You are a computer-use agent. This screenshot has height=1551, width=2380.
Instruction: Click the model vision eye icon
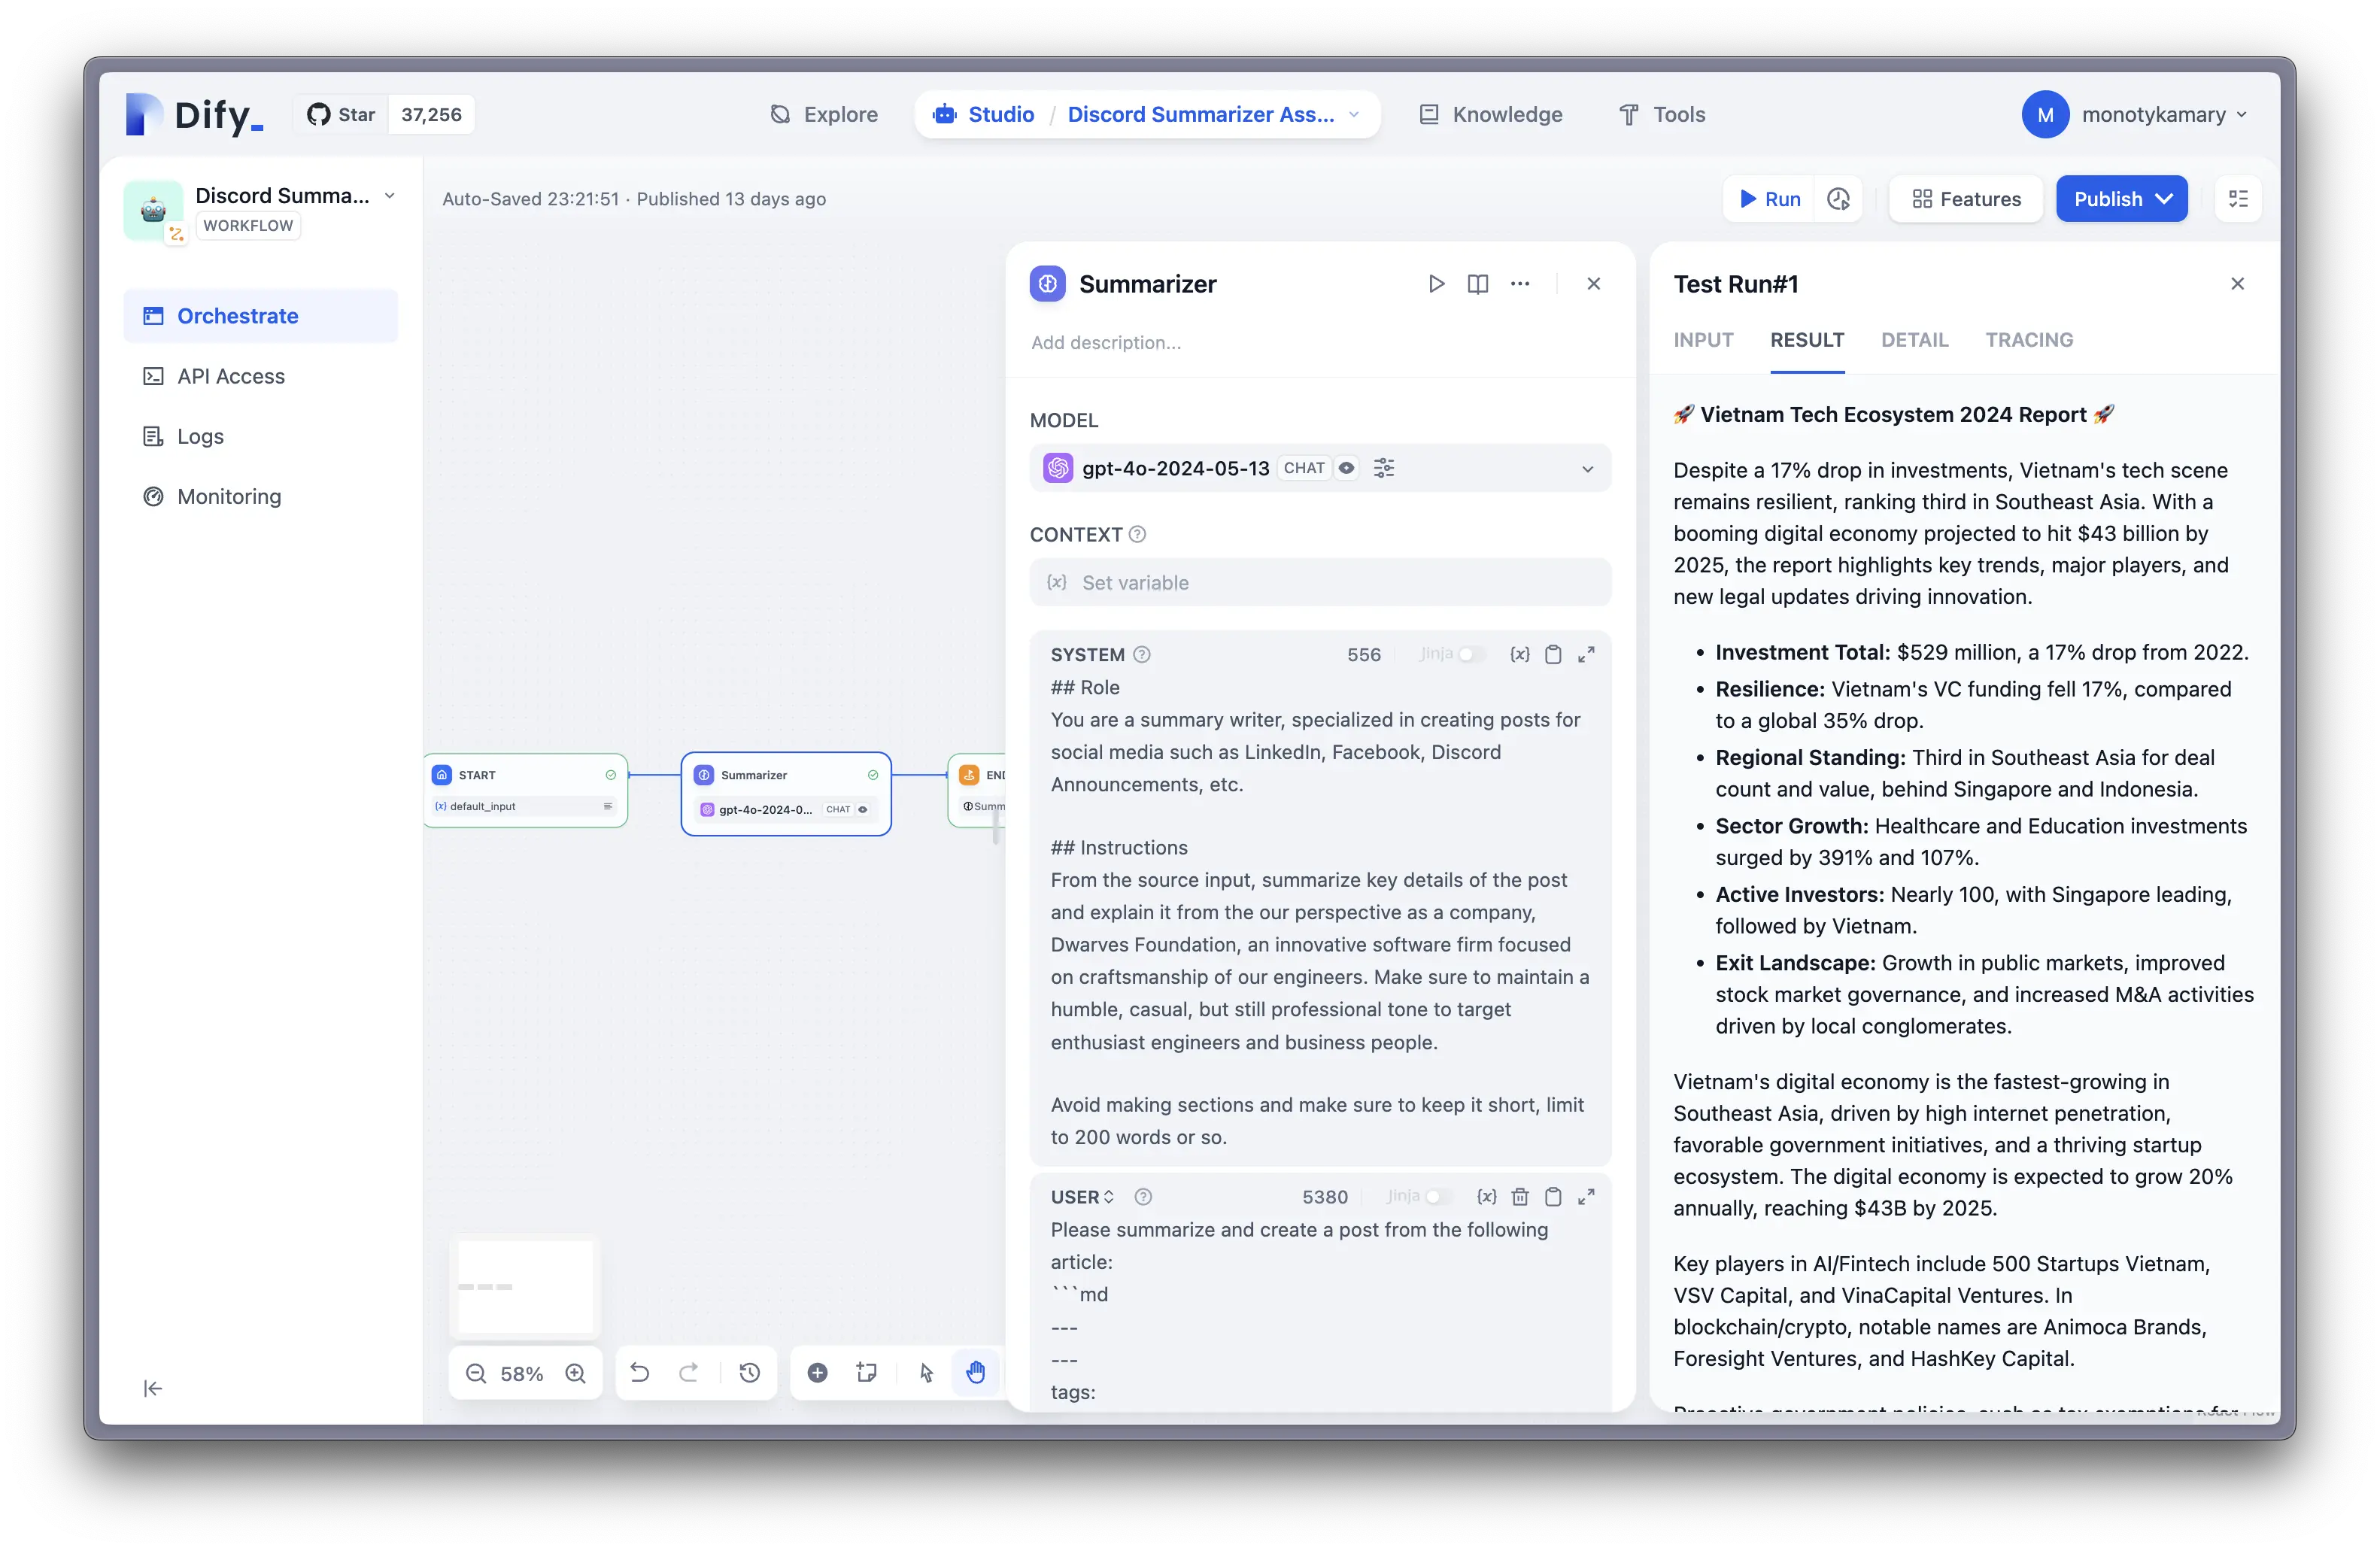(x=1347, y=468)
